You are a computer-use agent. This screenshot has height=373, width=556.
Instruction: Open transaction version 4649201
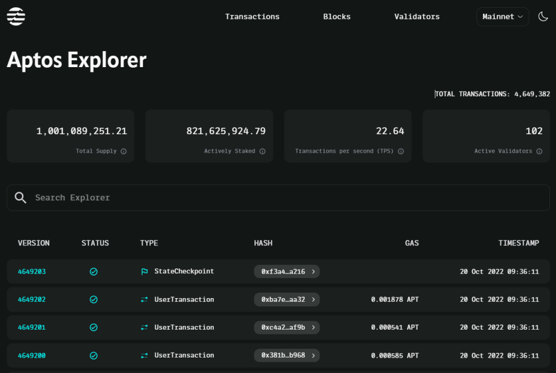point(31,327)
